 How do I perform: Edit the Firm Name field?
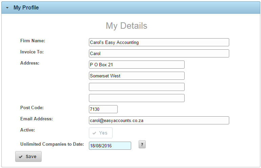click(159, 42)
